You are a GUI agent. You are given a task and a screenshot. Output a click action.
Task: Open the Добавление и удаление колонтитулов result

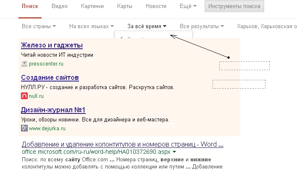[x=123, y=145]
